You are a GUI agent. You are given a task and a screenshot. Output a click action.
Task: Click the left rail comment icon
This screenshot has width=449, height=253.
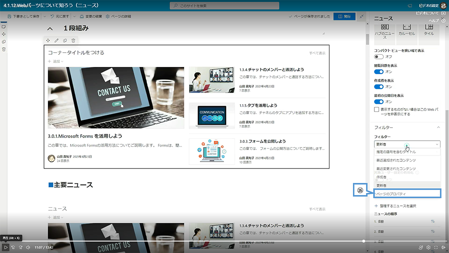tap(4, 27)
